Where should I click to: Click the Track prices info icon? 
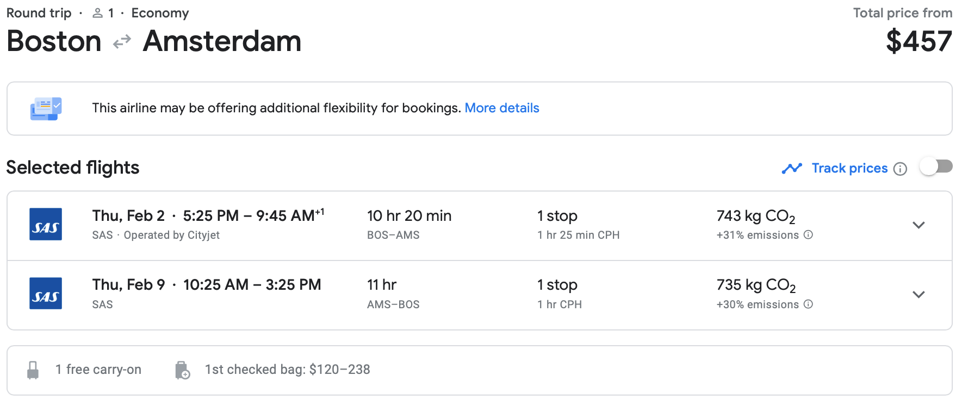tap(901, 169)
